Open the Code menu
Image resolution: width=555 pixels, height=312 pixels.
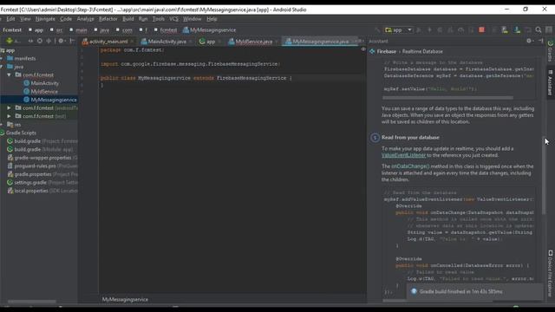point(66,19)
